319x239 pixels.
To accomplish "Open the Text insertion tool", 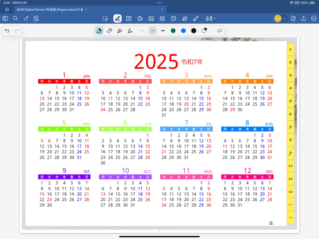I will (129, 18).
